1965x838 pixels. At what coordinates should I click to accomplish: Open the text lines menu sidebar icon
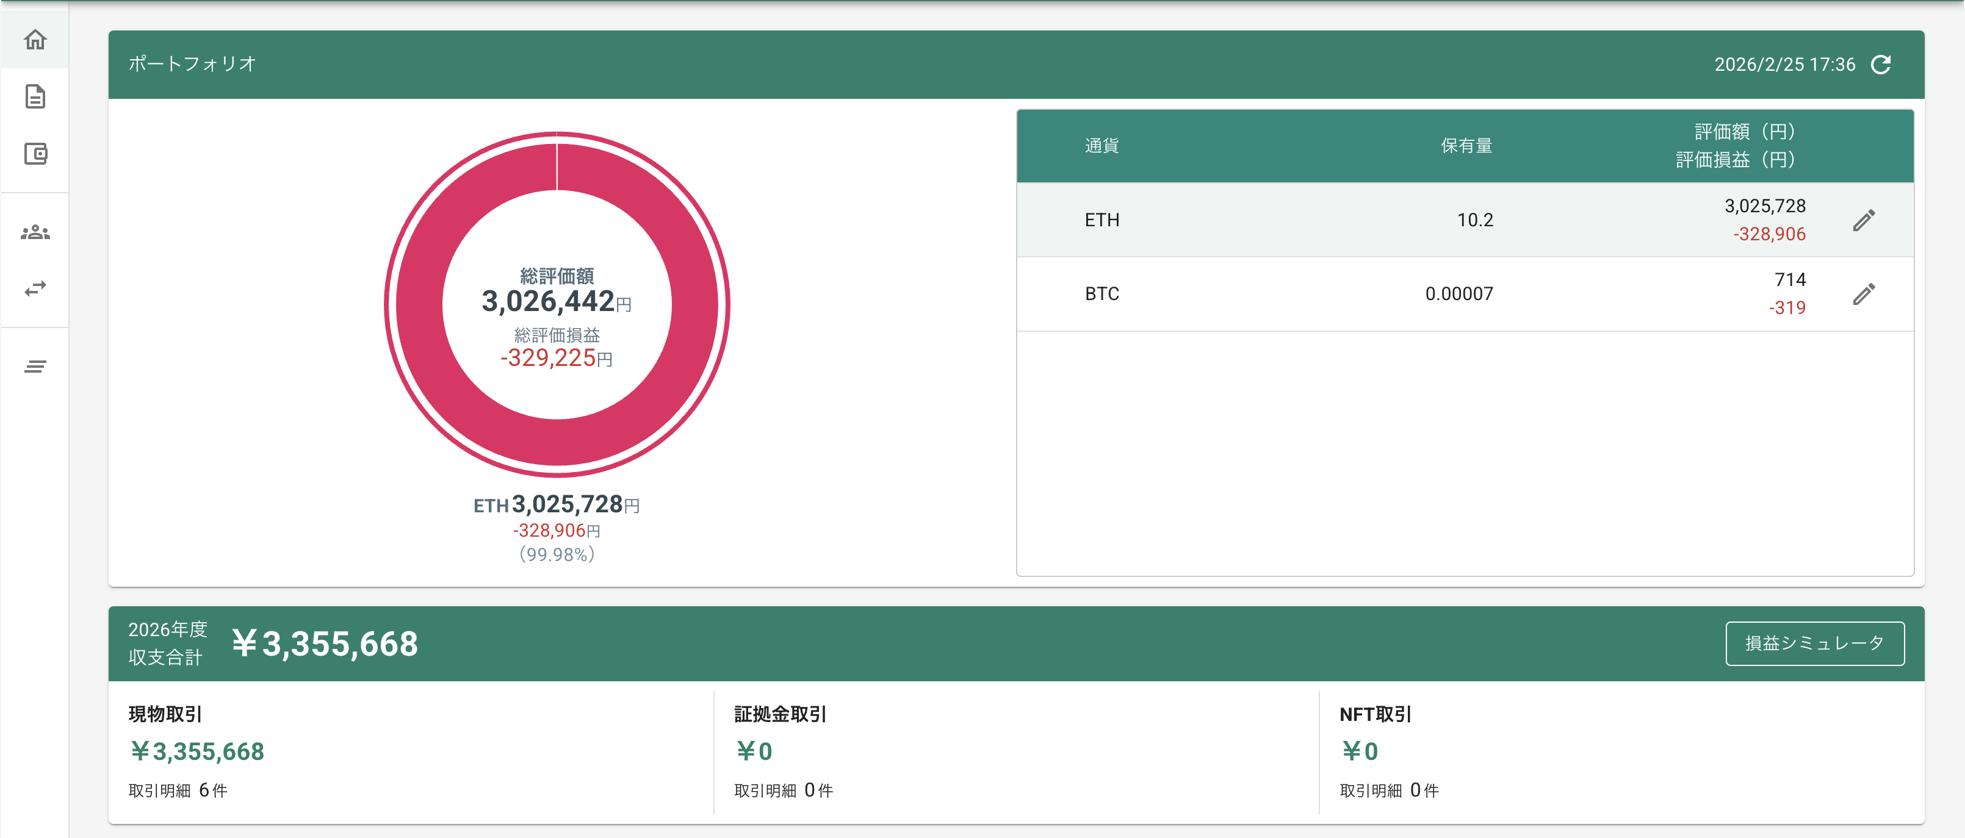tap(35, 367)
